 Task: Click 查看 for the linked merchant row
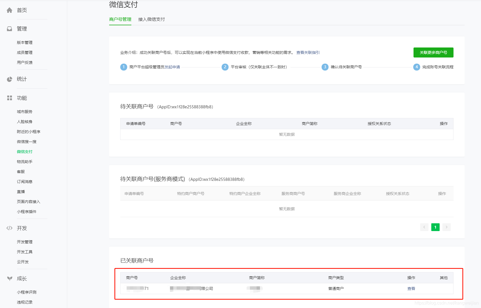coord(411,289)
